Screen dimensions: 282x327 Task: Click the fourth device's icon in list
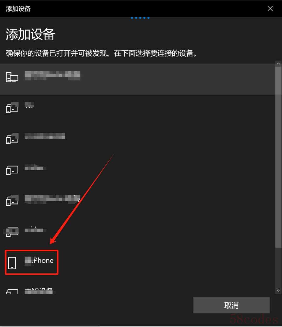tap(12, 170)
